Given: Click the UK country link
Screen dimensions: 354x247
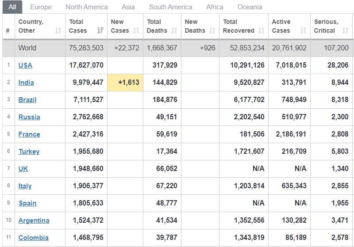Looking at the screenshot, I should click(23, 169).
